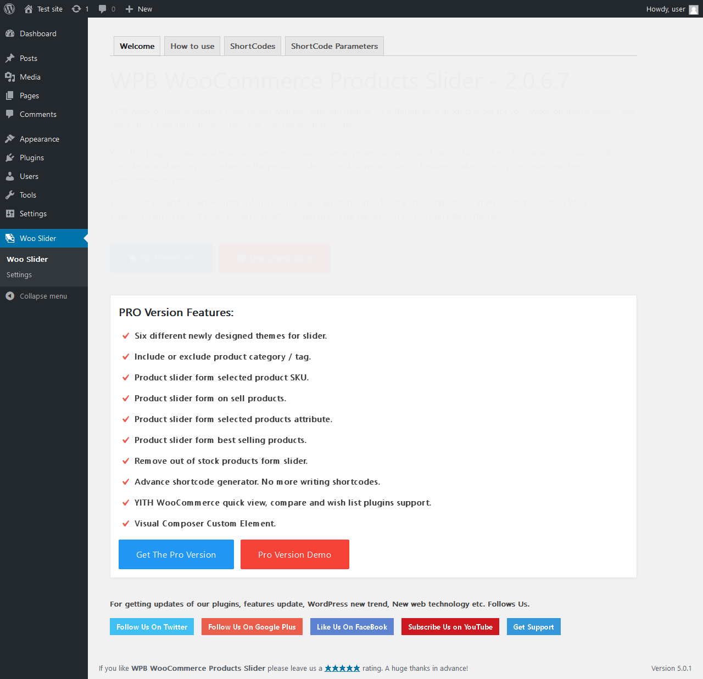
Task: Click the updates refresh icon
Action: (x=76, y=9)
